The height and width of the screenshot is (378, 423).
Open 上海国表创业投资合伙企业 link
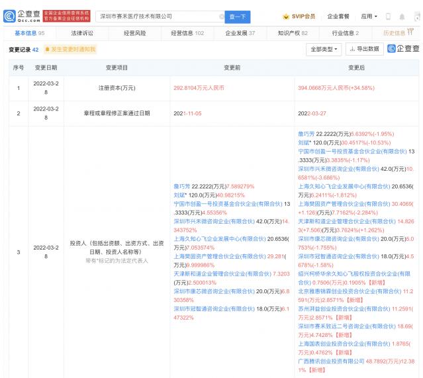pyautogui.click(x=344, y=344)
